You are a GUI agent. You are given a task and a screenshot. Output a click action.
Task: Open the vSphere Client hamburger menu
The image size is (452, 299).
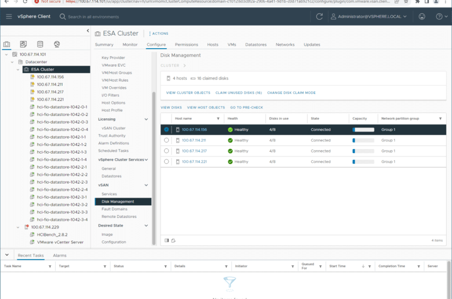[9, 16]
